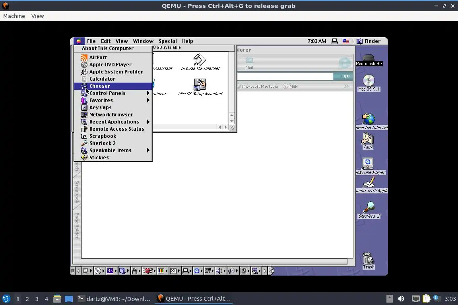Expand the Speakable Items submenu
Screen dimensions: 458x305
pos(113,150)
